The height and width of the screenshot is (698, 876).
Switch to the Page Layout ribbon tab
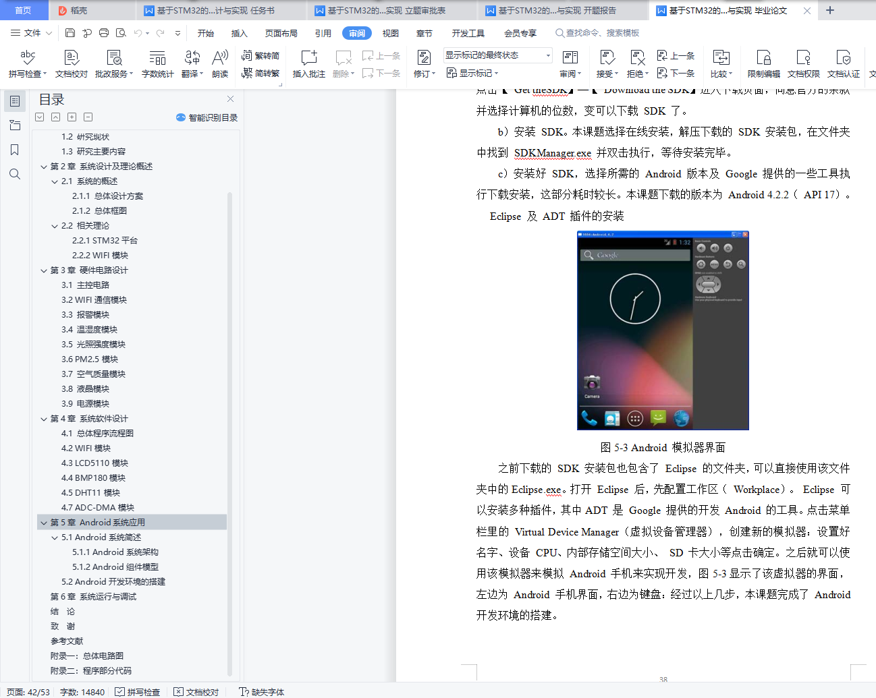[281, 33]
